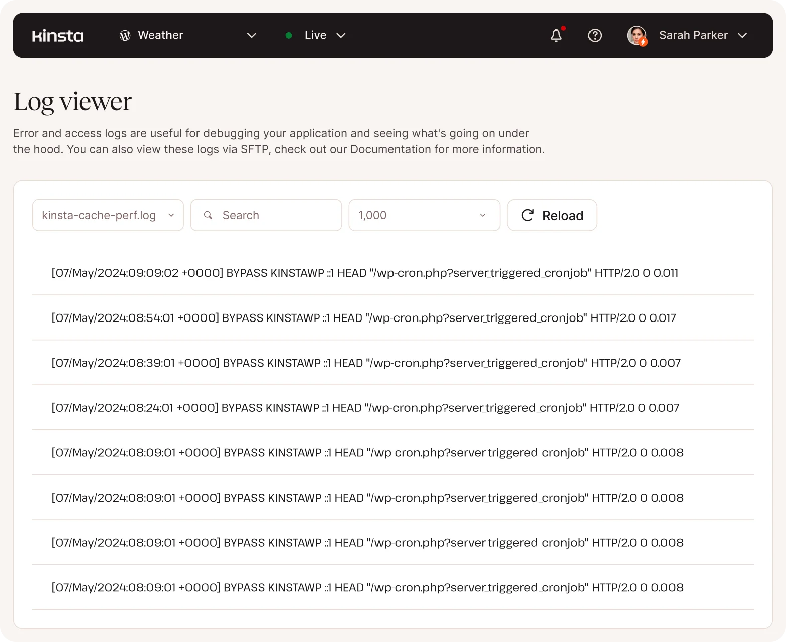
Task: Select the log entry timestamped 08:54:01
Action: [363, 318]
